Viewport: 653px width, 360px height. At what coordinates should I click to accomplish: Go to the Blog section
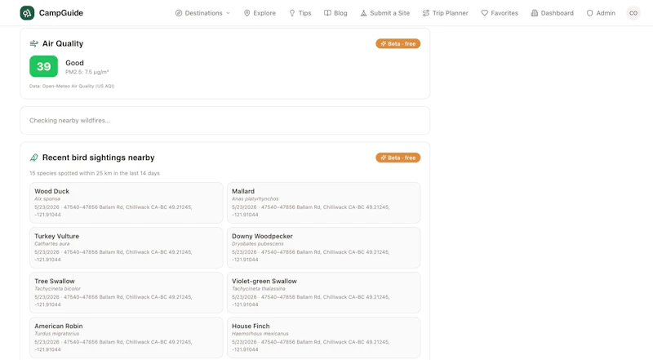click(335, 13)
